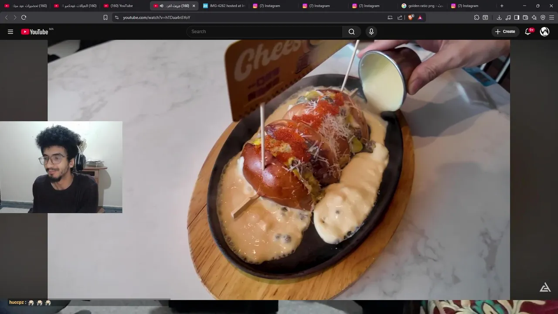Image resolution: width=558 pixels, height=314 pixels.
Task: Toggle the browser sidebar panel icon
Action: [x=517, y=17]
